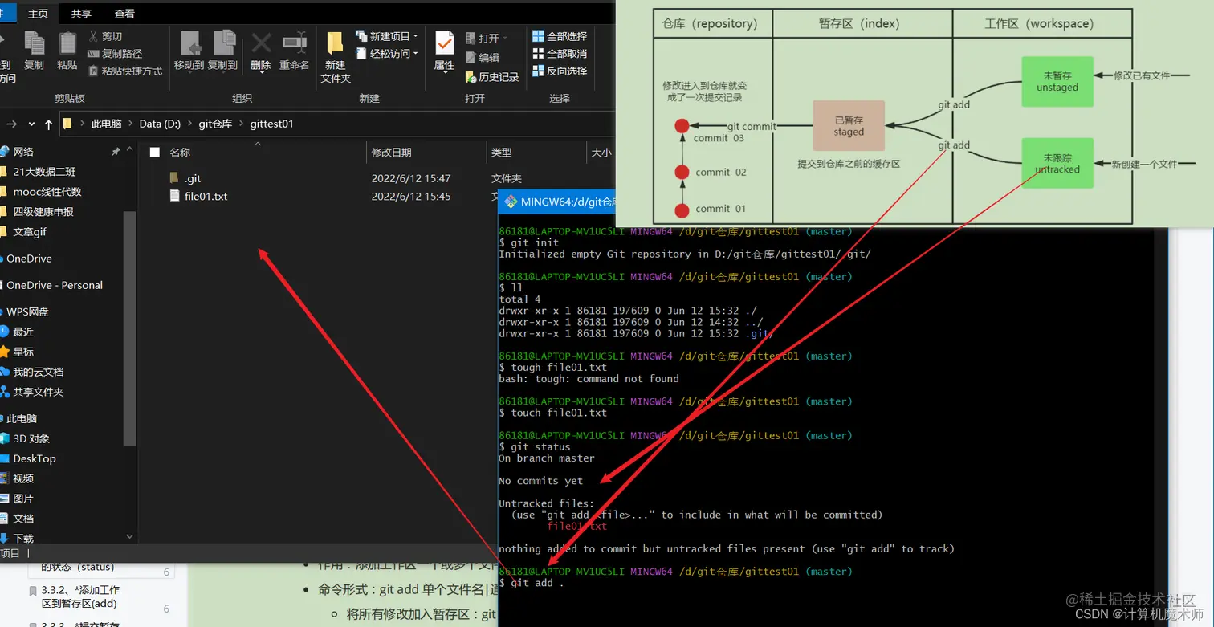1214x627 pixels.
Task: Click the navigation pane scroll-up arrow
Action: 130,151
